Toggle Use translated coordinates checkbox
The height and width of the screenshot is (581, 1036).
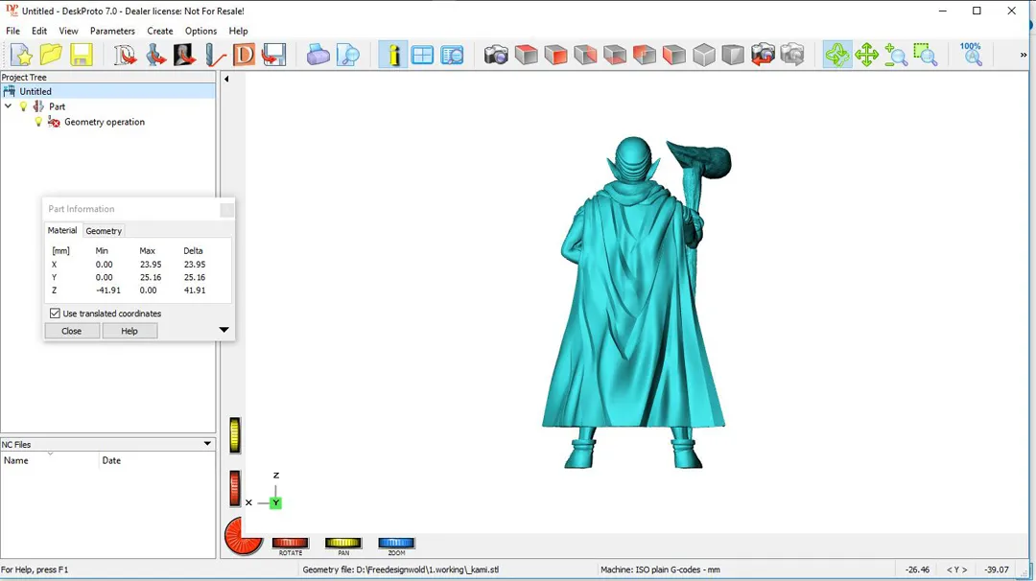[x=55, y=314]
